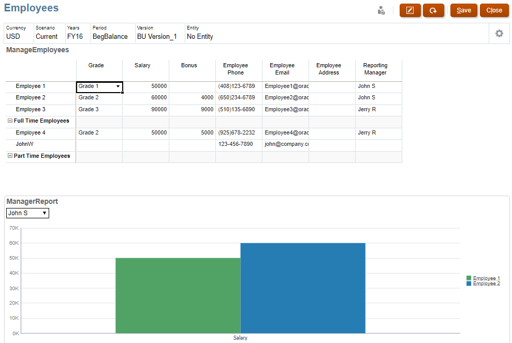Click the refresh arrow icon
This screenshot has width=512, height=343.
(x=433, y=10)
